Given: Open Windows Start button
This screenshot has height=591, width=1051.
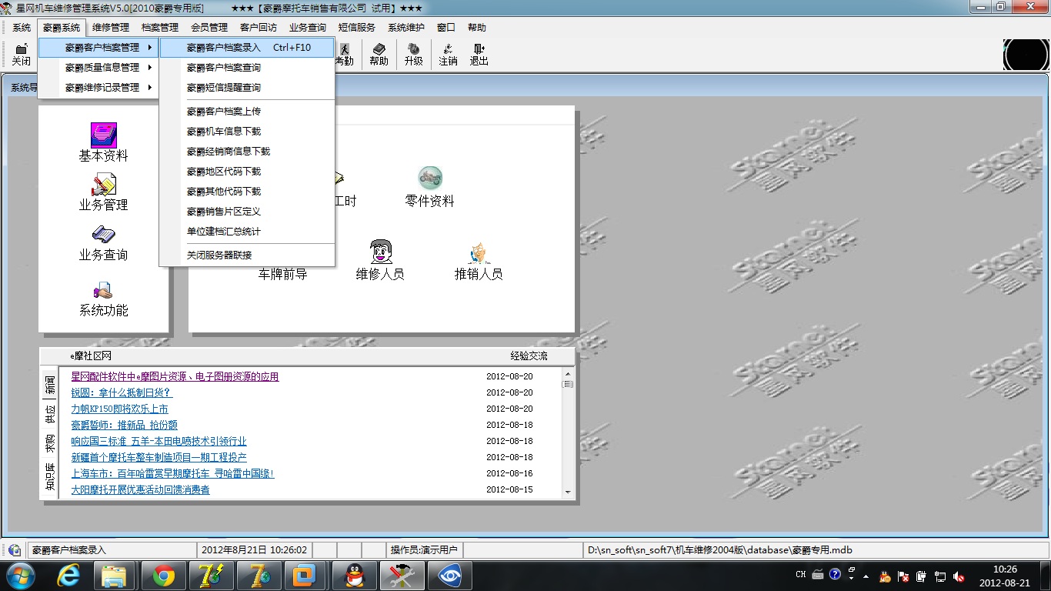Looking at the screenshot, I should (19, 575).
